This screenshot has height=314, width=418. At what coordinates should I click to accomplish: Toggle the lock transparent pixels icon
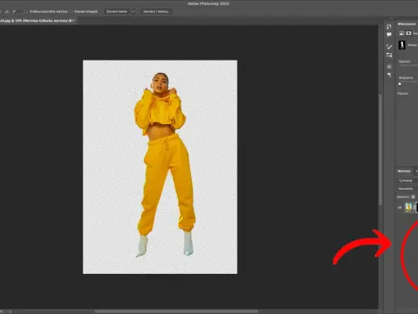413,197
